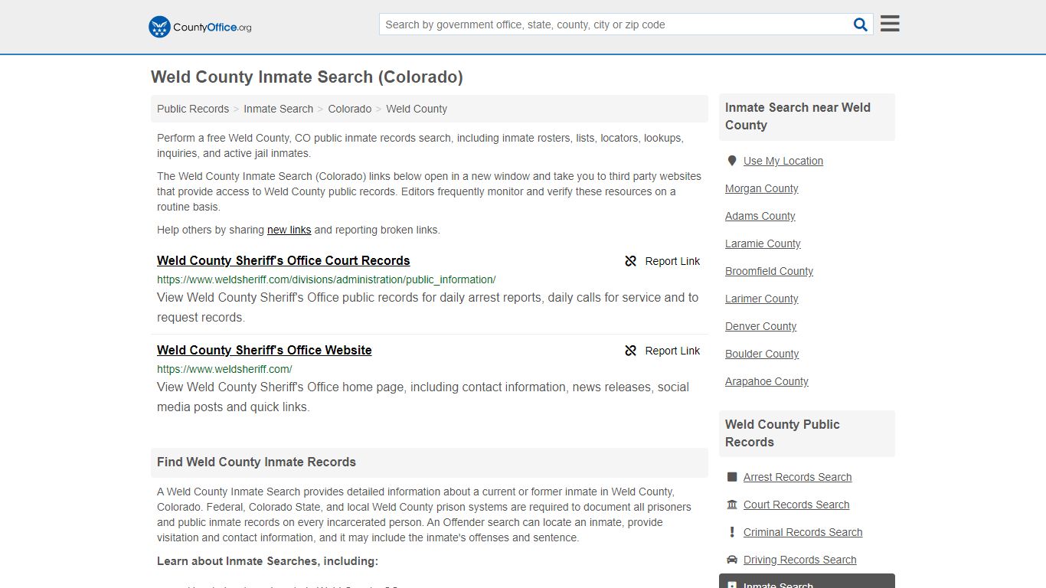Open the hamburger menu icon
The image size is (1046, 588).
click(x=890, y=24)
